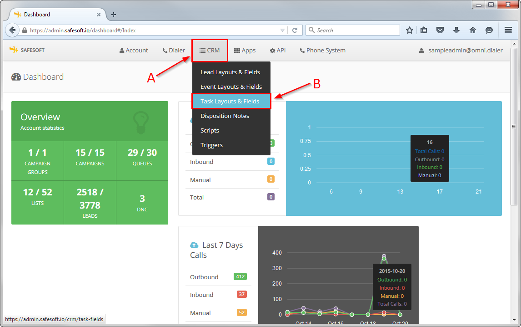Go to the browser home icon
This screenshot has width=521, height=327.
click(472, 31)
